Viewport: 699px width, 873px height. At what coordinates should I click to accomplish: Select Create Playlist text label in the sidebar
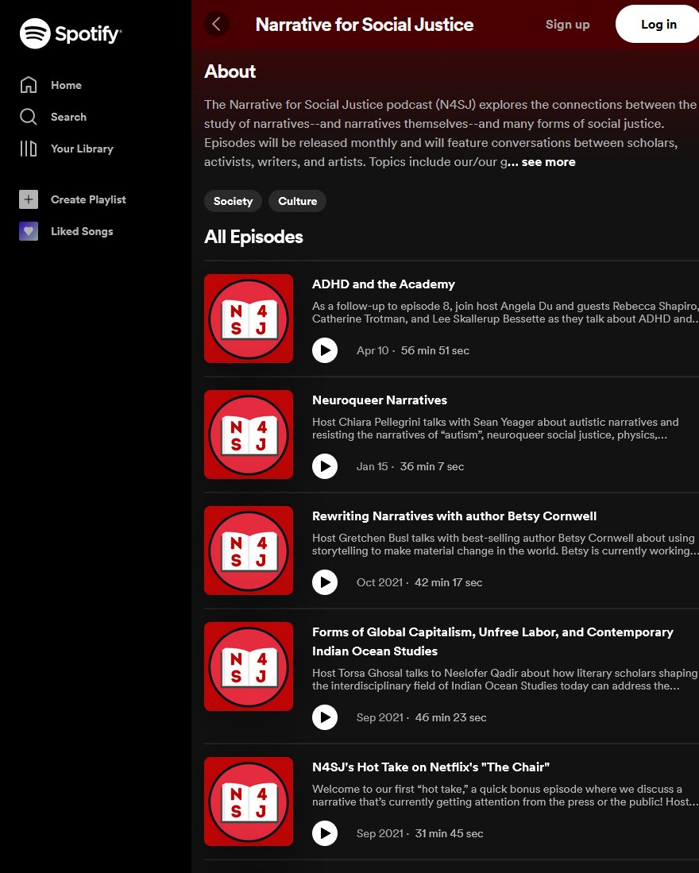tap(88, 199)
